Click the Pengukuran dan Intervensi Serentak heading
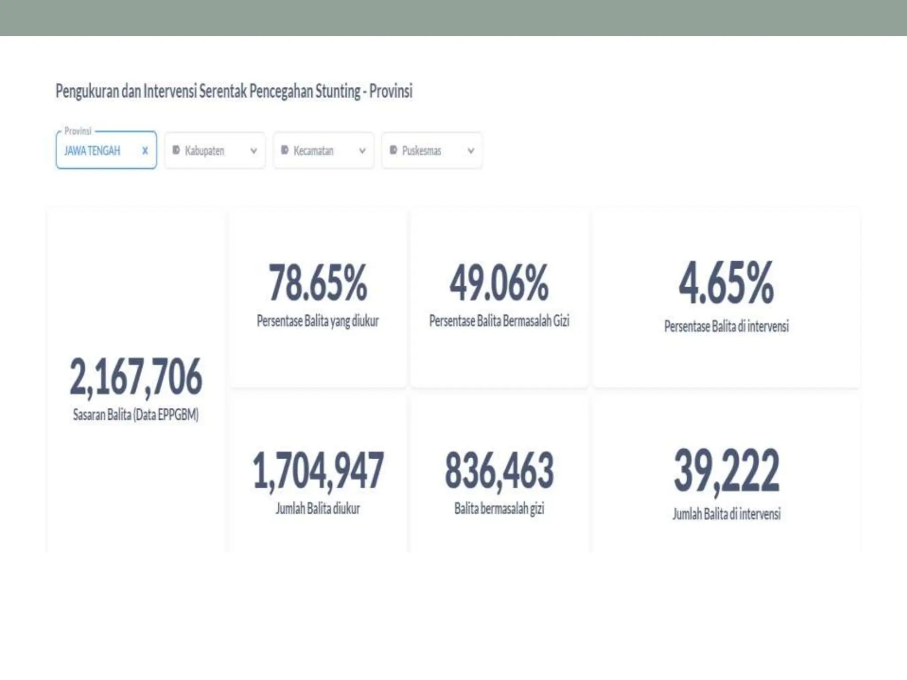The height and width of the screenshot is (680, 907). pos(234,91)
